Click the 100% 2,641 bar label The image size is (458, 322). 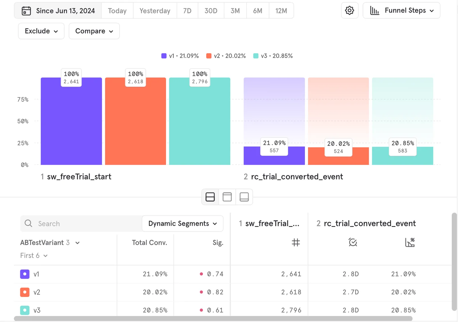click(x=71, y=78)
